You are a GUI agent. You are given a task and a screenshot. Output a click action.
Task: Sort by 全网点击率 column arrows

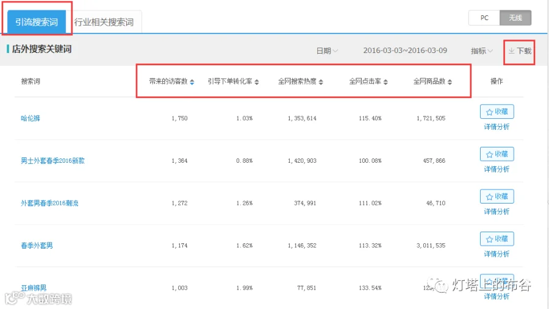[x=386, y=82]
